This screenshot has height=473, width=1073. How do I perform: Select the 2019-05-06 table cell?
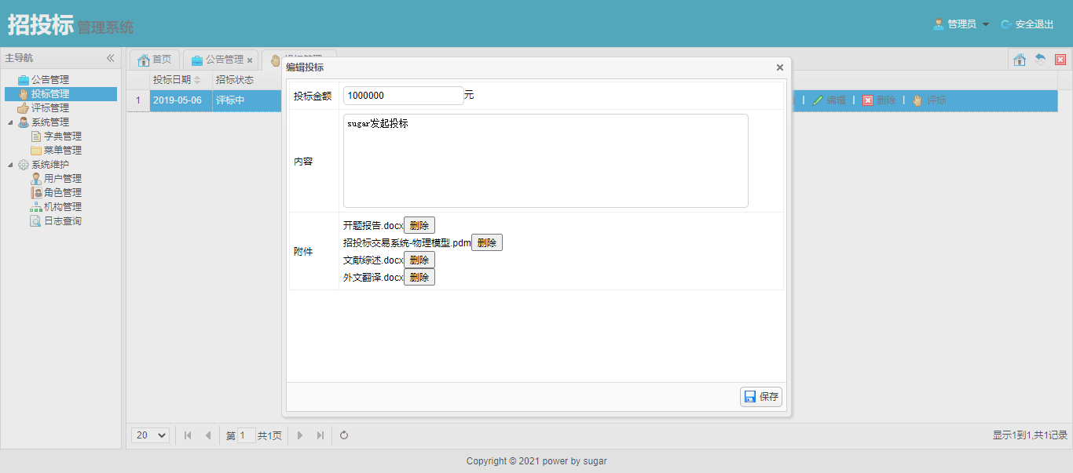click(x=181, y=100)
